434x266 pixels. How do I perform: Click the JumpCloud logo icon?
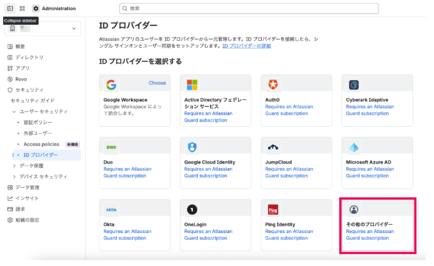(x=273, y=147)
